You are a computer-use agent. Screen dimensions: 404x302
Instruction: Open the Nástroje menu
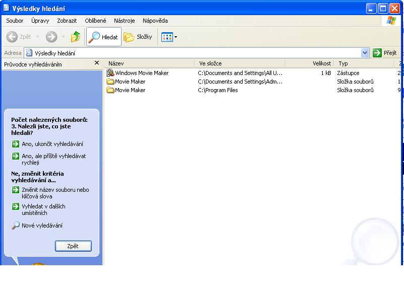[124, 21]
